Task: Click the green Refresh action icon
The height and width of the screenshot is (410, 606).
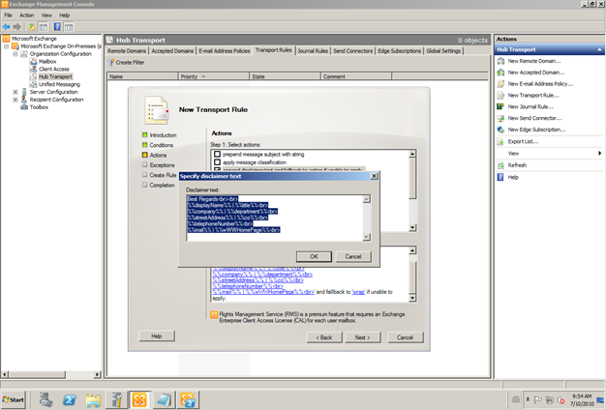Action: [x=500, y=165]
